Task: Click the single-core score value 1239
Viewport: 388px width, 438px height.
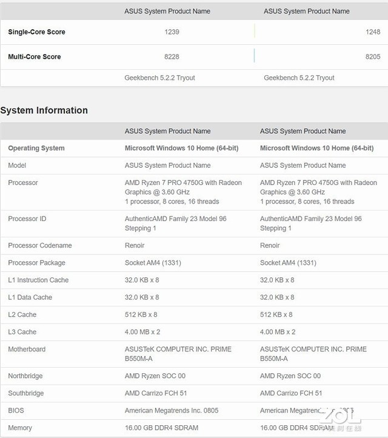Action: tap(172, 32)
